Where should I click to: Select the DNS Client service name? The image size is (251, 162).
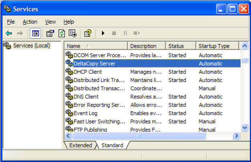point(86,97)
